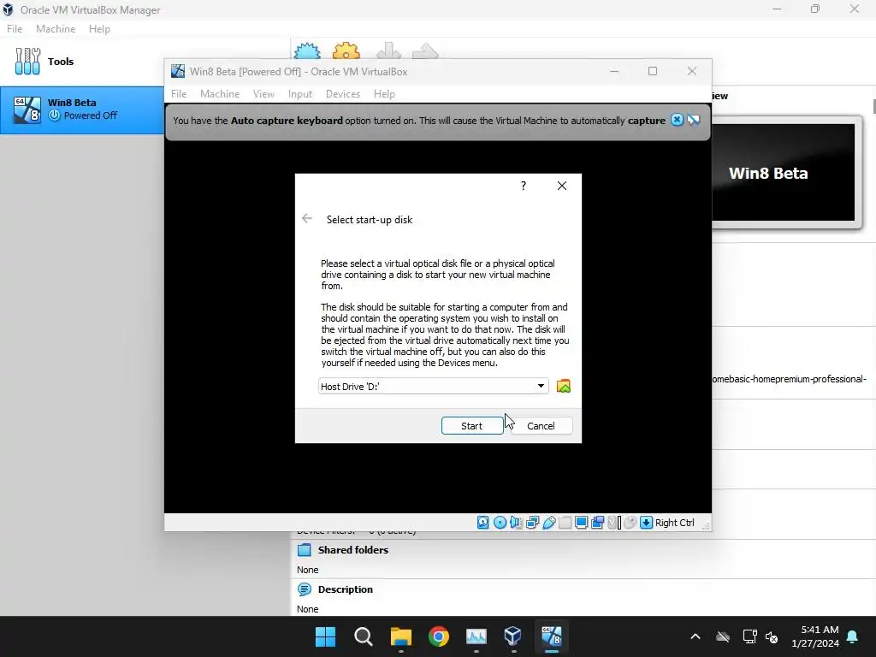Open File Explorer from taskbar
This screenshot has height=657, width=876.
point(400,636)
